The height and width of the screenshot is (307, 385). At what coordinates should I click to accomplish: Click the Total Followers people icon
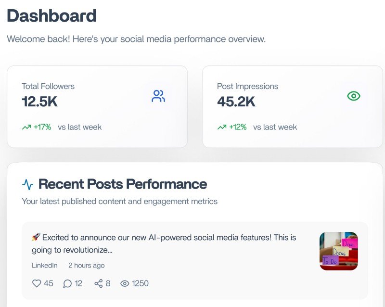pyautogui.click(x=158, y=96)
